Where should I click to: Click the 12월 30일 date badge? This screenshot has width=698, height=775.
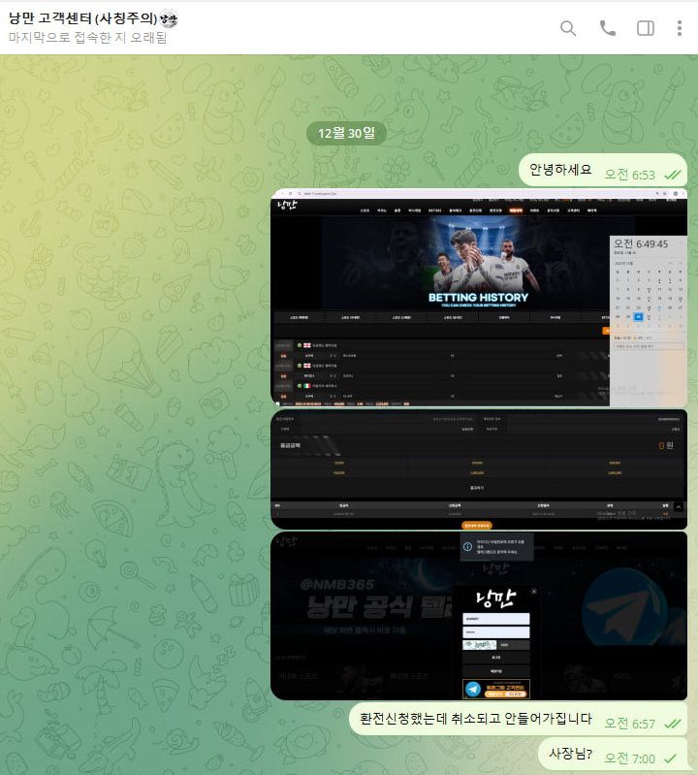pyautogui.click(x=346, y=133)
